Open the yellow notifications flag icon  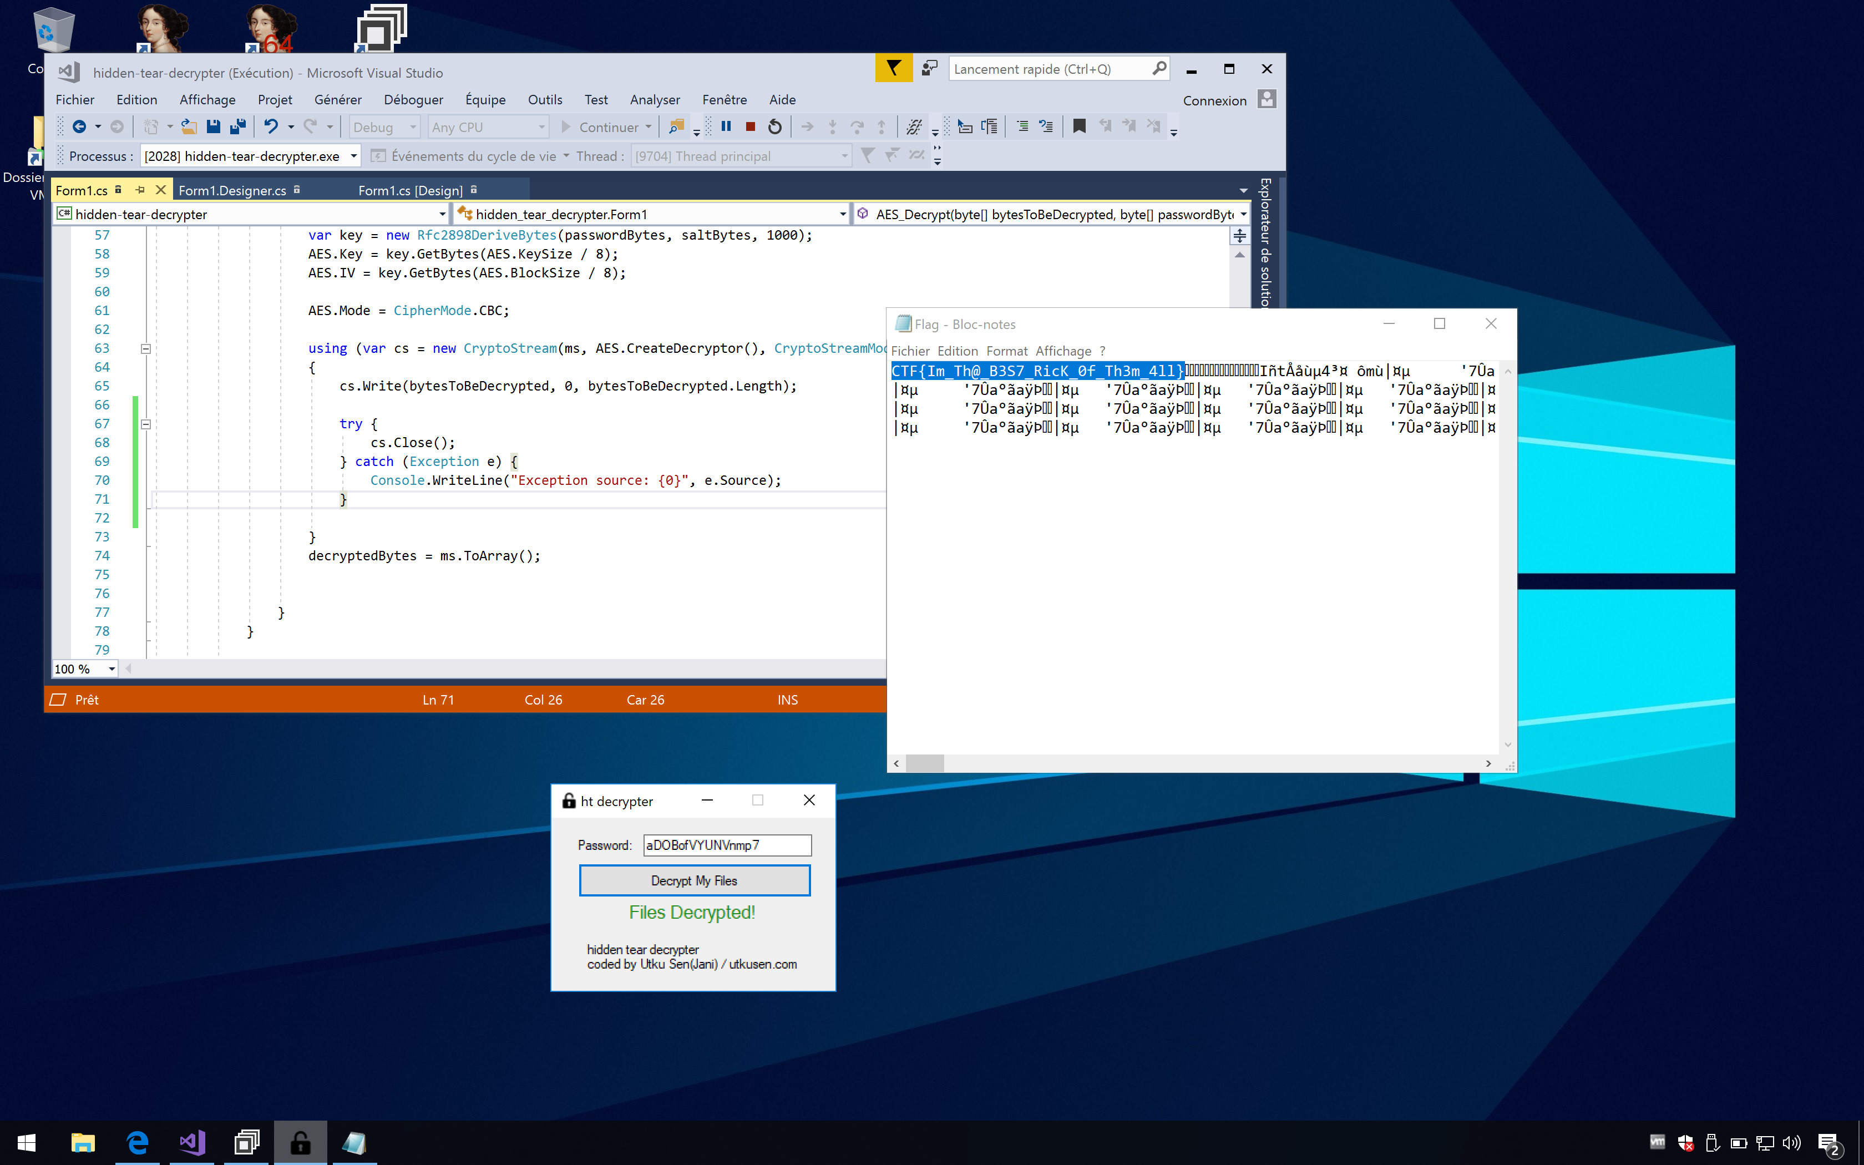[894, 69]
